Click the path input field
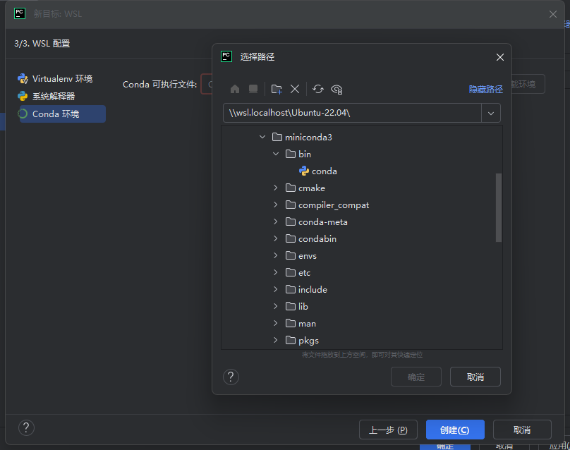Image resolution: width=570 pixels, height=450 pixels. [352, 113]
